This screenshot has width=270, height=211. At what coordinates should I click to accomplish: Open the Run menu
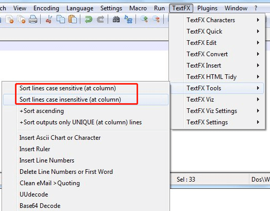[159, 8]
